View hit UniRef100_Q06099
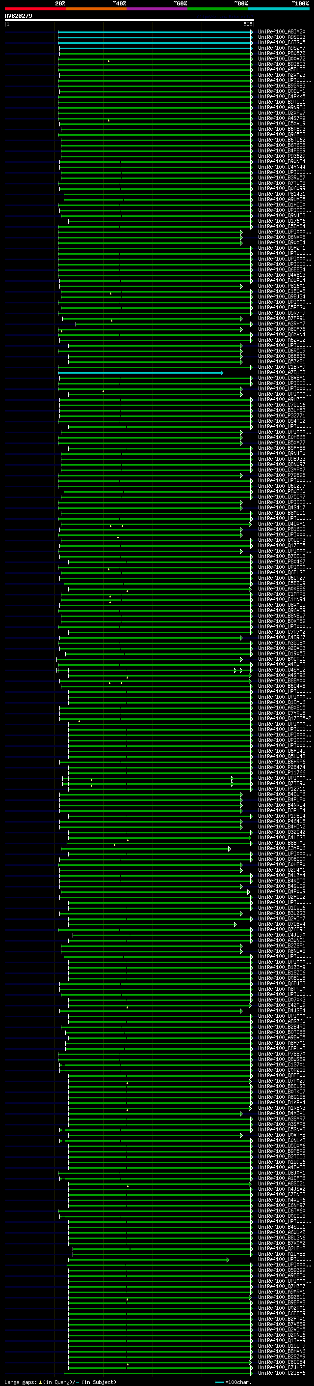Viewport: 314px width, 1386px height. [x=281, y=188]
